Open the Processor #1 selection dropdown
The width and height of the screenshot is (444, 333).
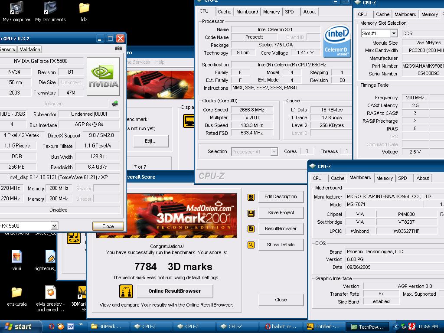(274, 152)
